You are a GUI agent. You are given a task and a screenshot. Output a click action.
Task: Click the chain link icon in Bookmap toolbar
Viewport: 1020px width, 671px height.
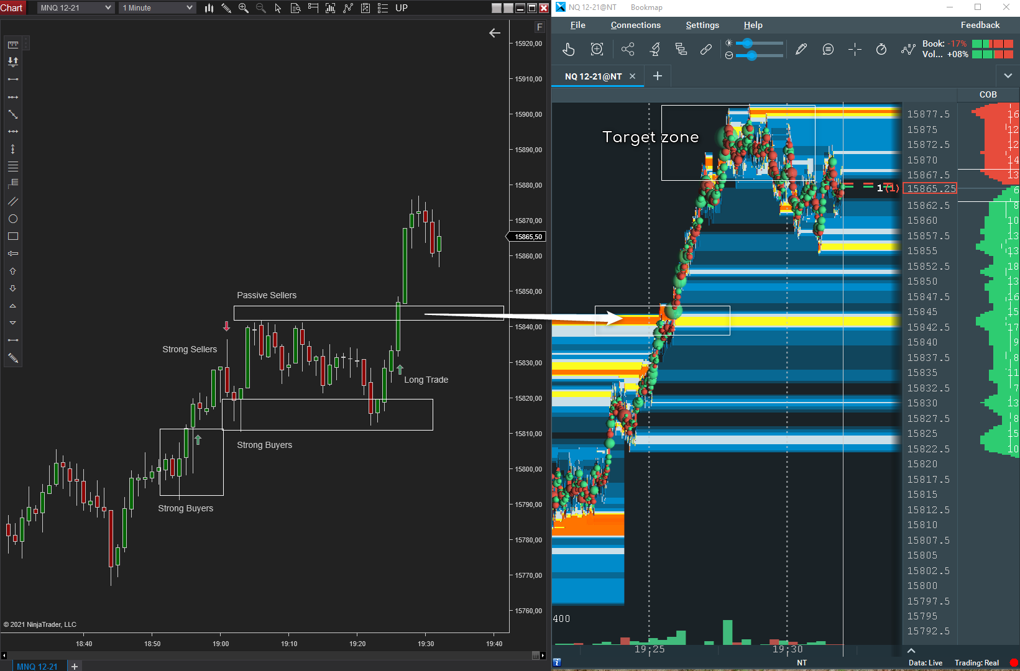[x=706, y=49]
